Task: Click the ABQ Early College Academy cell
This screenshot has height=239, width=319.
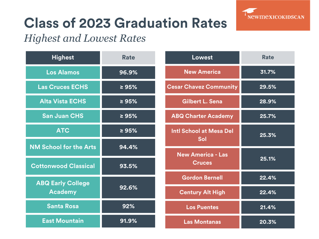Action: coord(63,187)
